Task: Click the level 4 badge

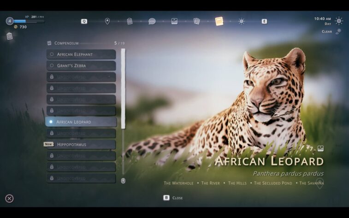Action: 10,21
